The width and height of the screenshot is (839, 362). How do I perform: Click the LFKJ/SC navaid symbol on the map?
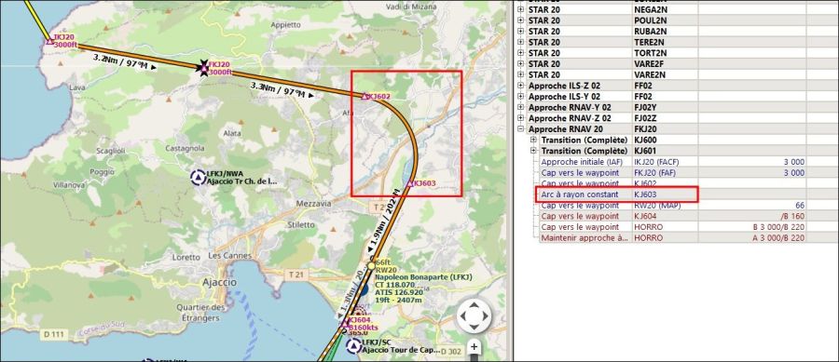pyautogui.click(x=353, y=346)
